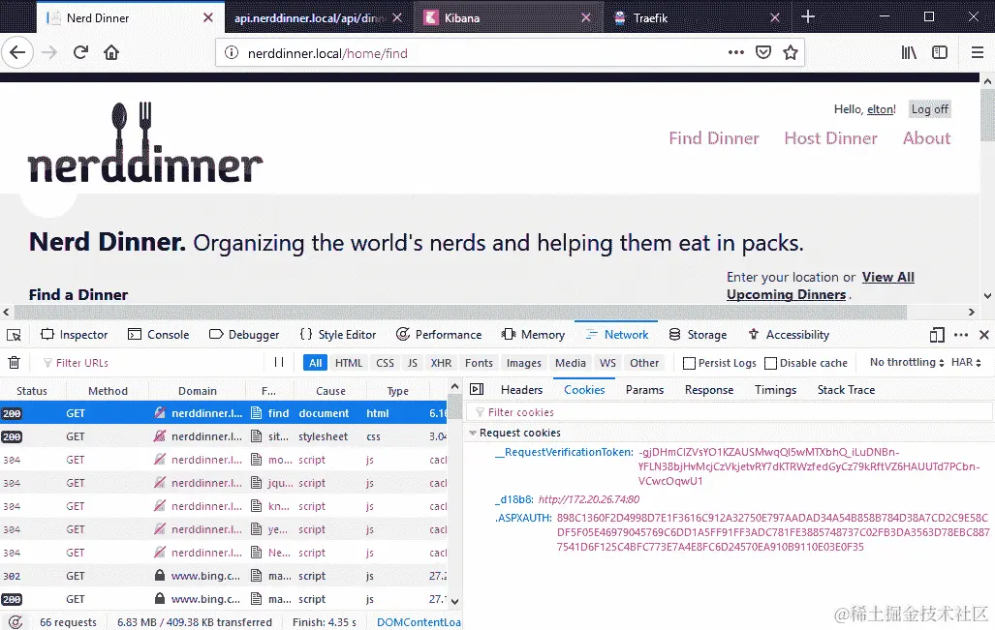Go back using the browser back arrow
The image size is (995, 630).
pos(17,52)
